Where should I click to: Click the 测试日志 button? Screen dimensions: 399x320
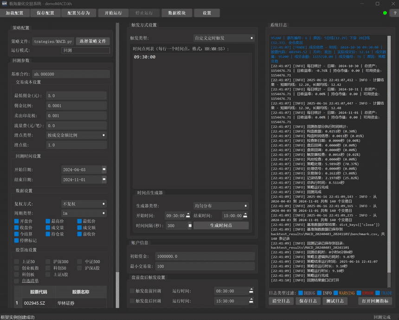[x=335, y=301]
